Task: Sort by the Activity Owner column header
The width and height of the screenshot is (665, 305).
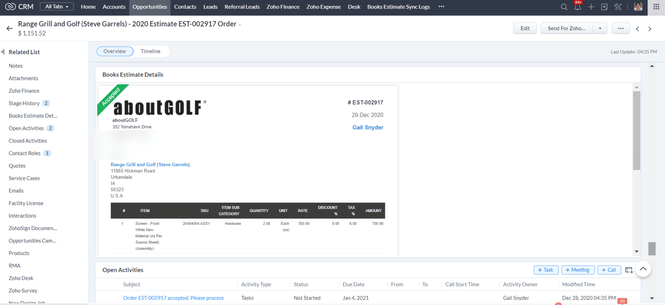Action: click(x=520, y=284)
